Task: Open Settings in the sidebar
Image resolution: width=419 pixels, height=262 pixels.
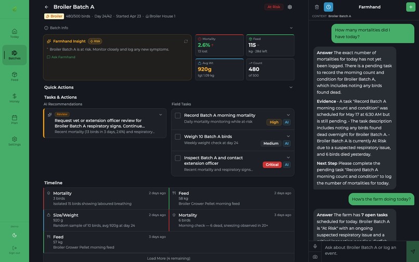Action: click(x=15, y=141)
